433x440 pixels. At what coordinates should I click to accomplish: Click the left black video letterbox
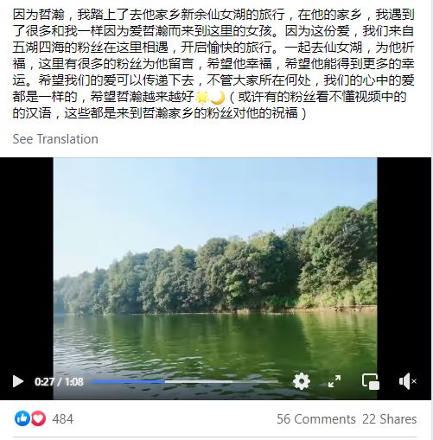click(x=27, y=265)
